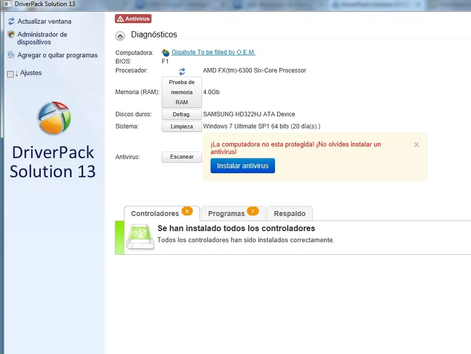Click Agregar o quitar programas text

pyautogui.click(x=57, y=55)
